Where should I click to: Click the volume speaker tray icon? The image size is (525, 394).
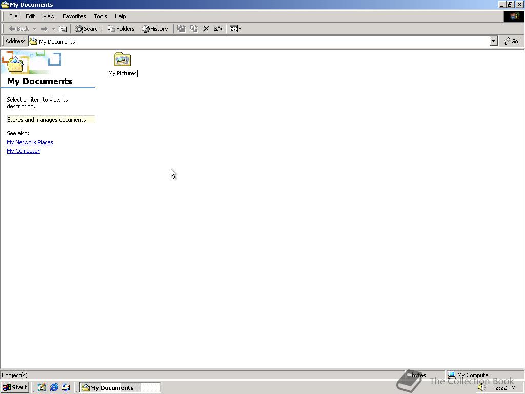pyautogui.click(x=481, y=388)
